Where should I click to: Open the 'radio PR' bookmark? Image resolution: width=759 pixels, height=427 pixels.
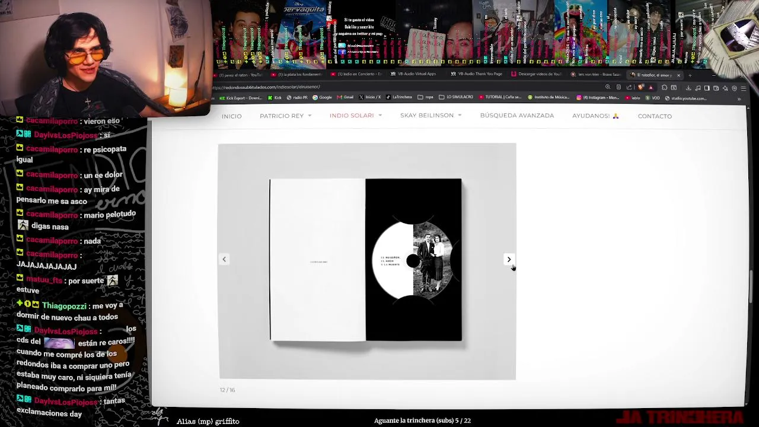[297, 98]
